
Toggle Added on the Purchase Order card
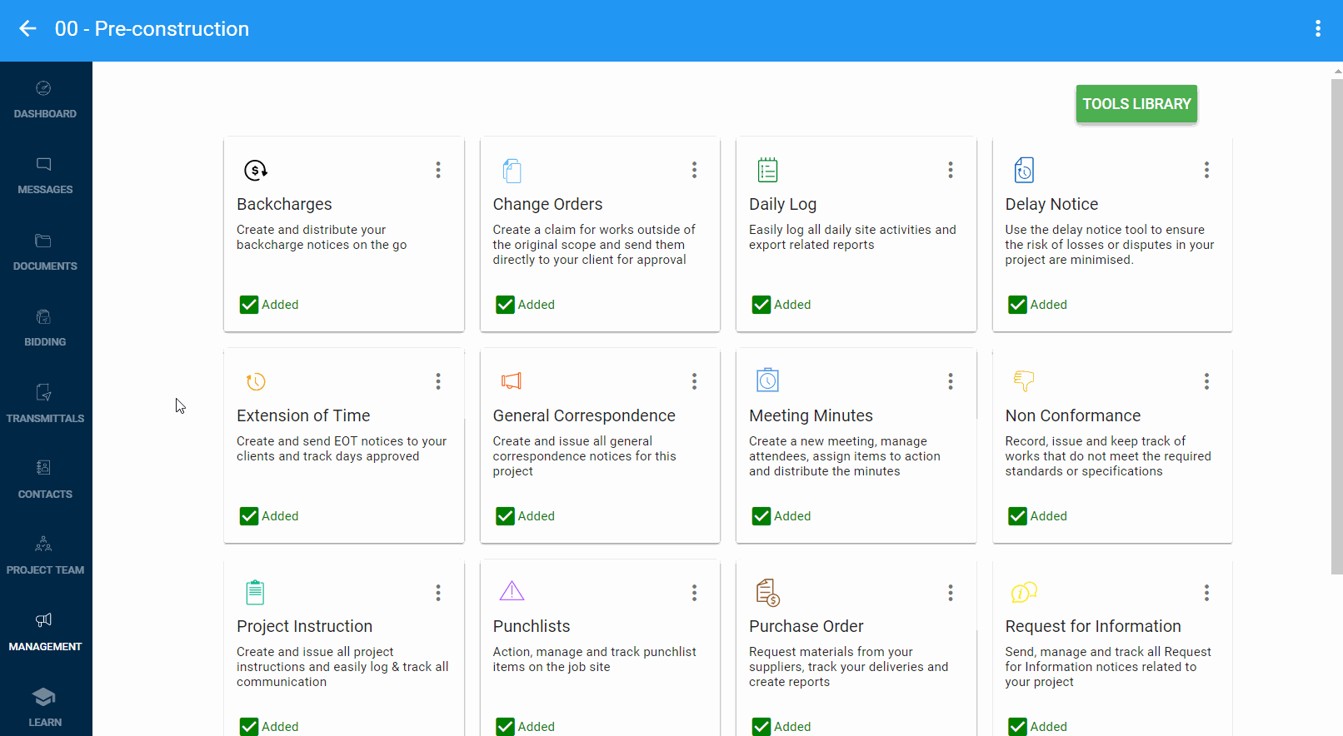click(x=761, y=727)
